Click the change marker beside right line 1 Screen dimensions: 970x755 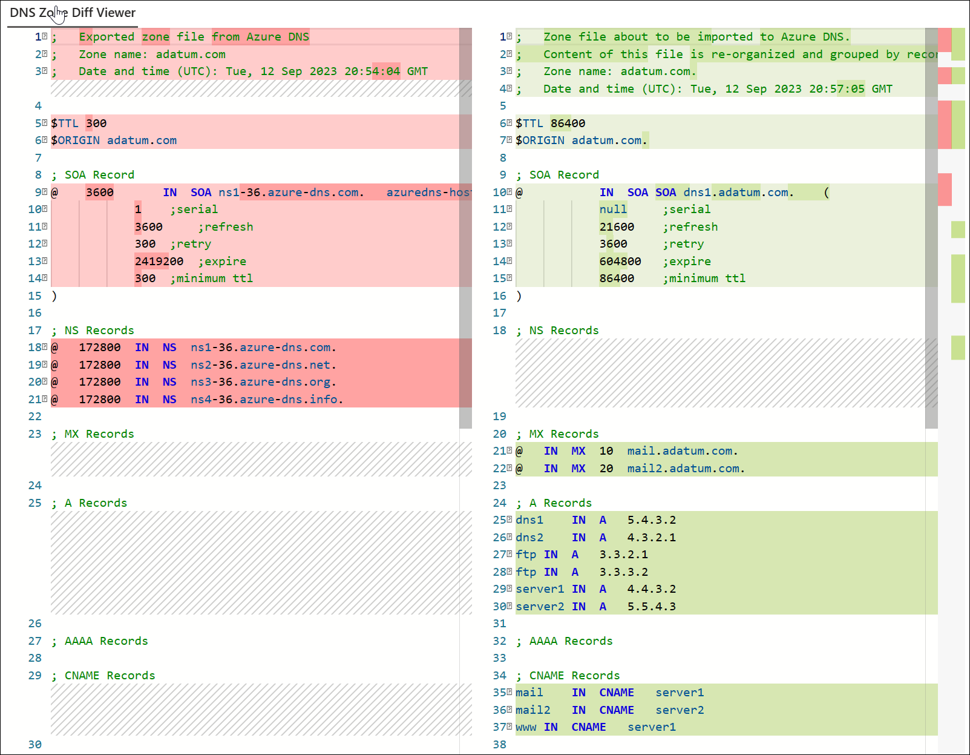pos(510,37)
